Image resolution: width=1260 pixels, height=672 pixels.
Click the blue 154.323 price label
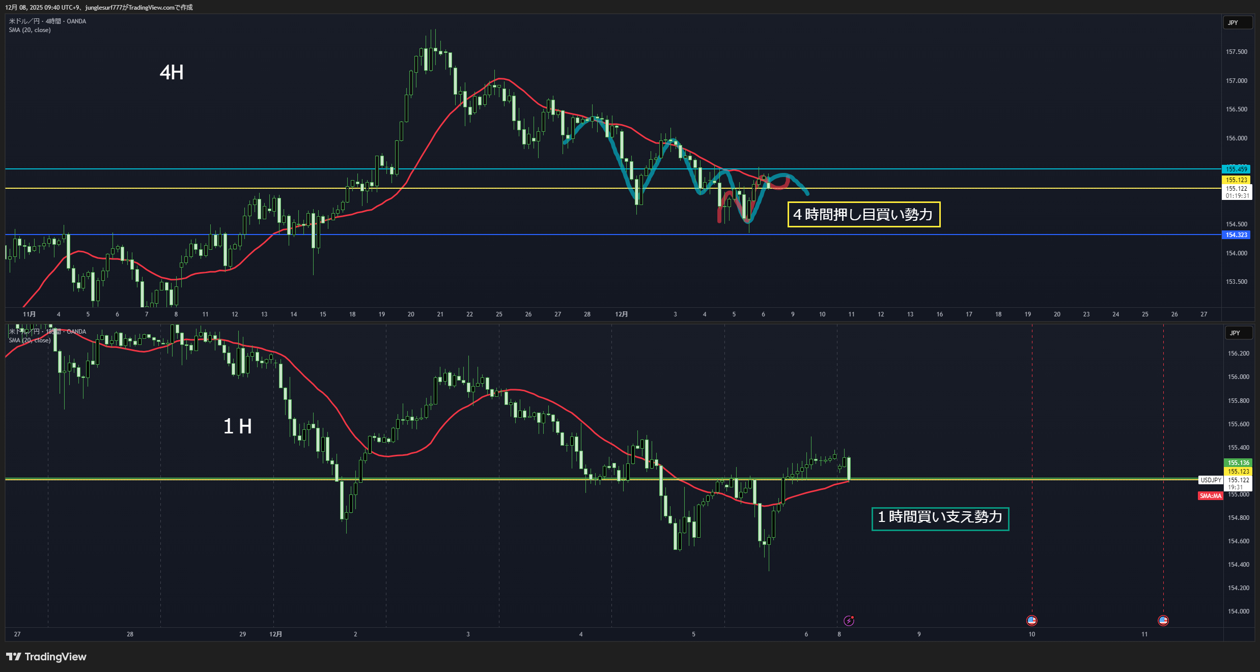[1236, 235]
